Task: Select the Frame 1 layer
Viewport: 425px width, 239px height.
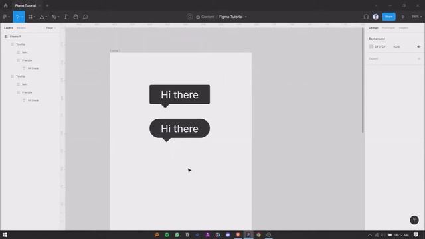Action: 15,37
